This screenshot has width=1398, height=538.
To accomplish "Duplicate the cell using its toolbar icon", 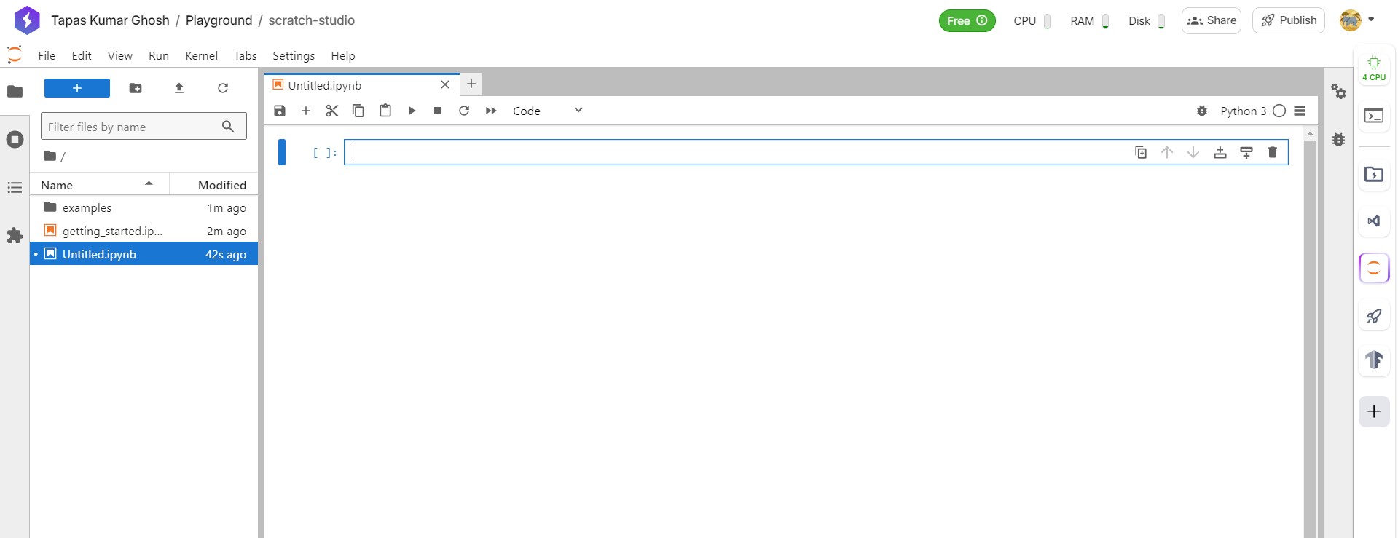I will [x=1141, y=152].
